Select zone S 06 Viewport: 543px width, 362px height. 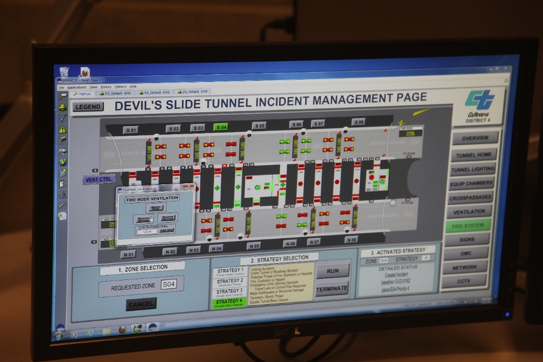click(297, 124)
